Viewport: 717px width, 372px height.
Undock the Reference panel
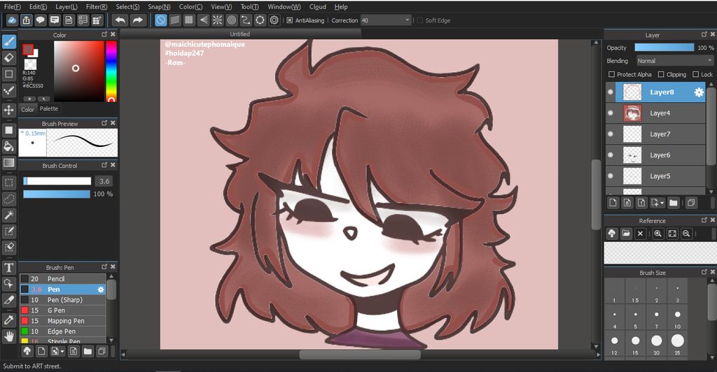704,220
